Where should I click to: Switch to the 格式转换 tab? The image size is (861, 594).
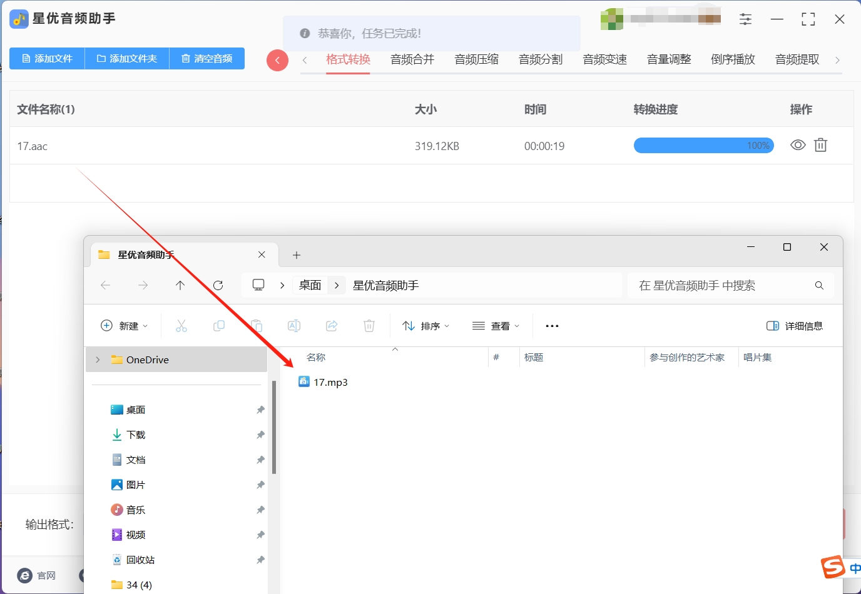click(349, 59)
